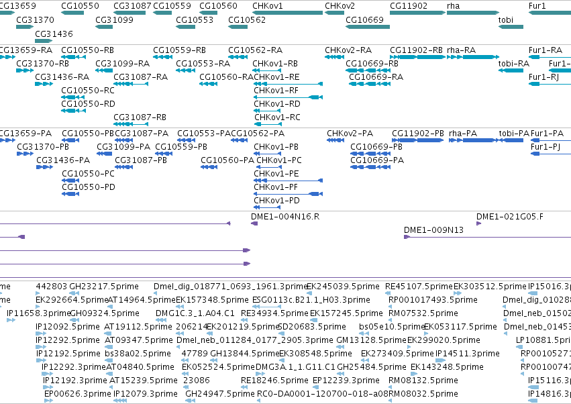
Task: Click EST DMG3A.1_1.G11.C1
Action: pos(295,367)
